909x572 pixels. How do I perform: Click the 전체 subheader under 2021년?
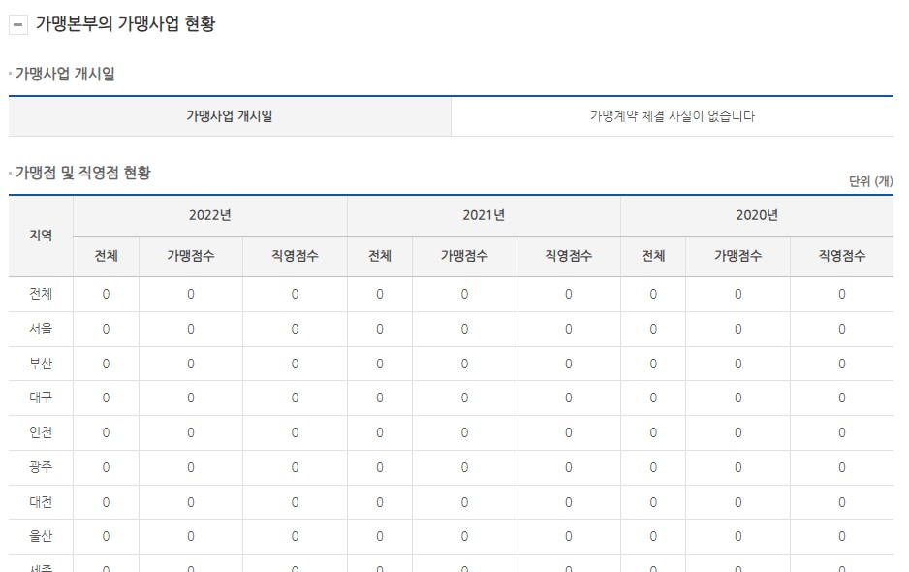pos(380,256)
